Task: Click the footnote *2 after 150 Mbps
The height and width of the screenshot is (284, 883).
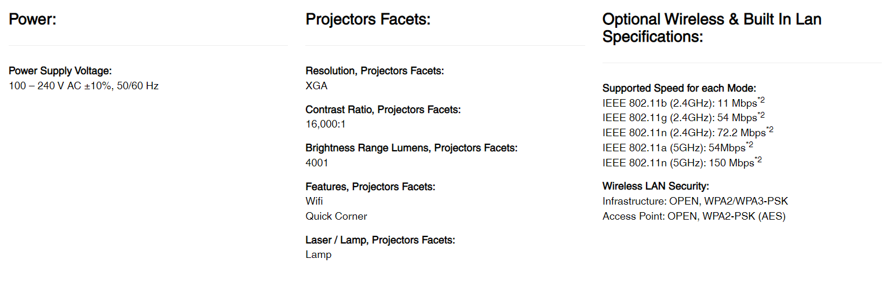Action: click(x=758, y=159)
